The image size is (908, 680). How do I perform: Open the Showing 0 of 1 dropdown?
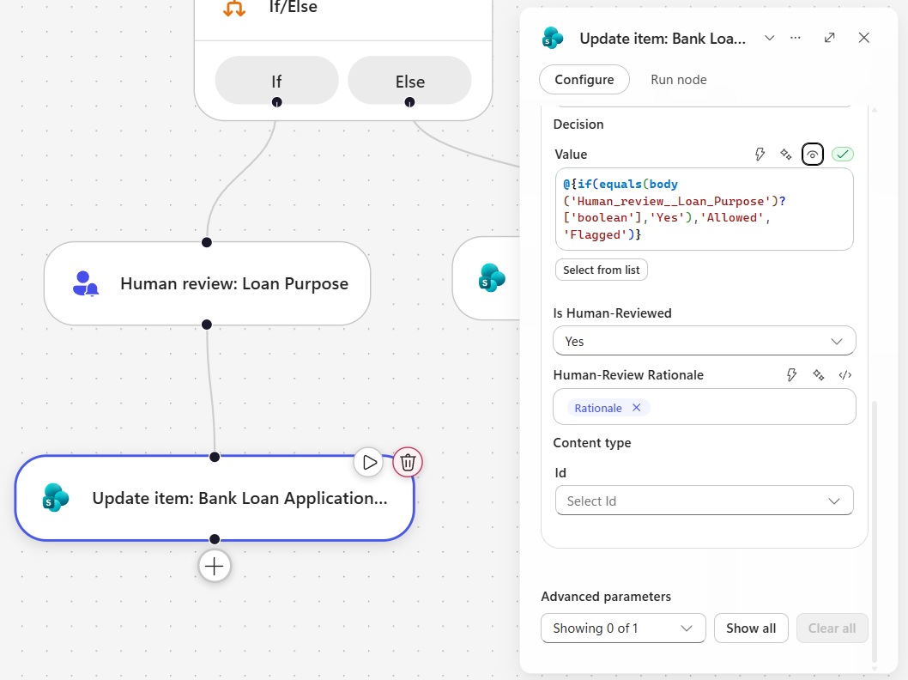pos(623,628)
